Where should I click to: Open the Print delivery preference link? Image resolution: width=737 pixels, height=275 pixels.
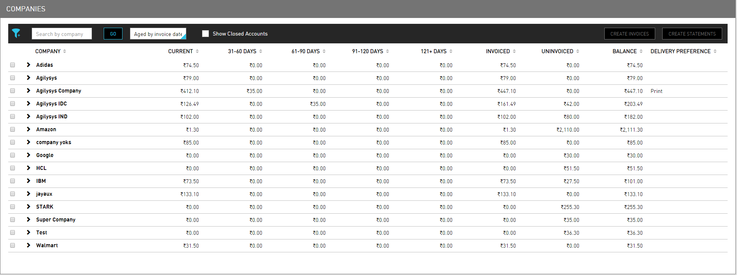coord(656,91)
